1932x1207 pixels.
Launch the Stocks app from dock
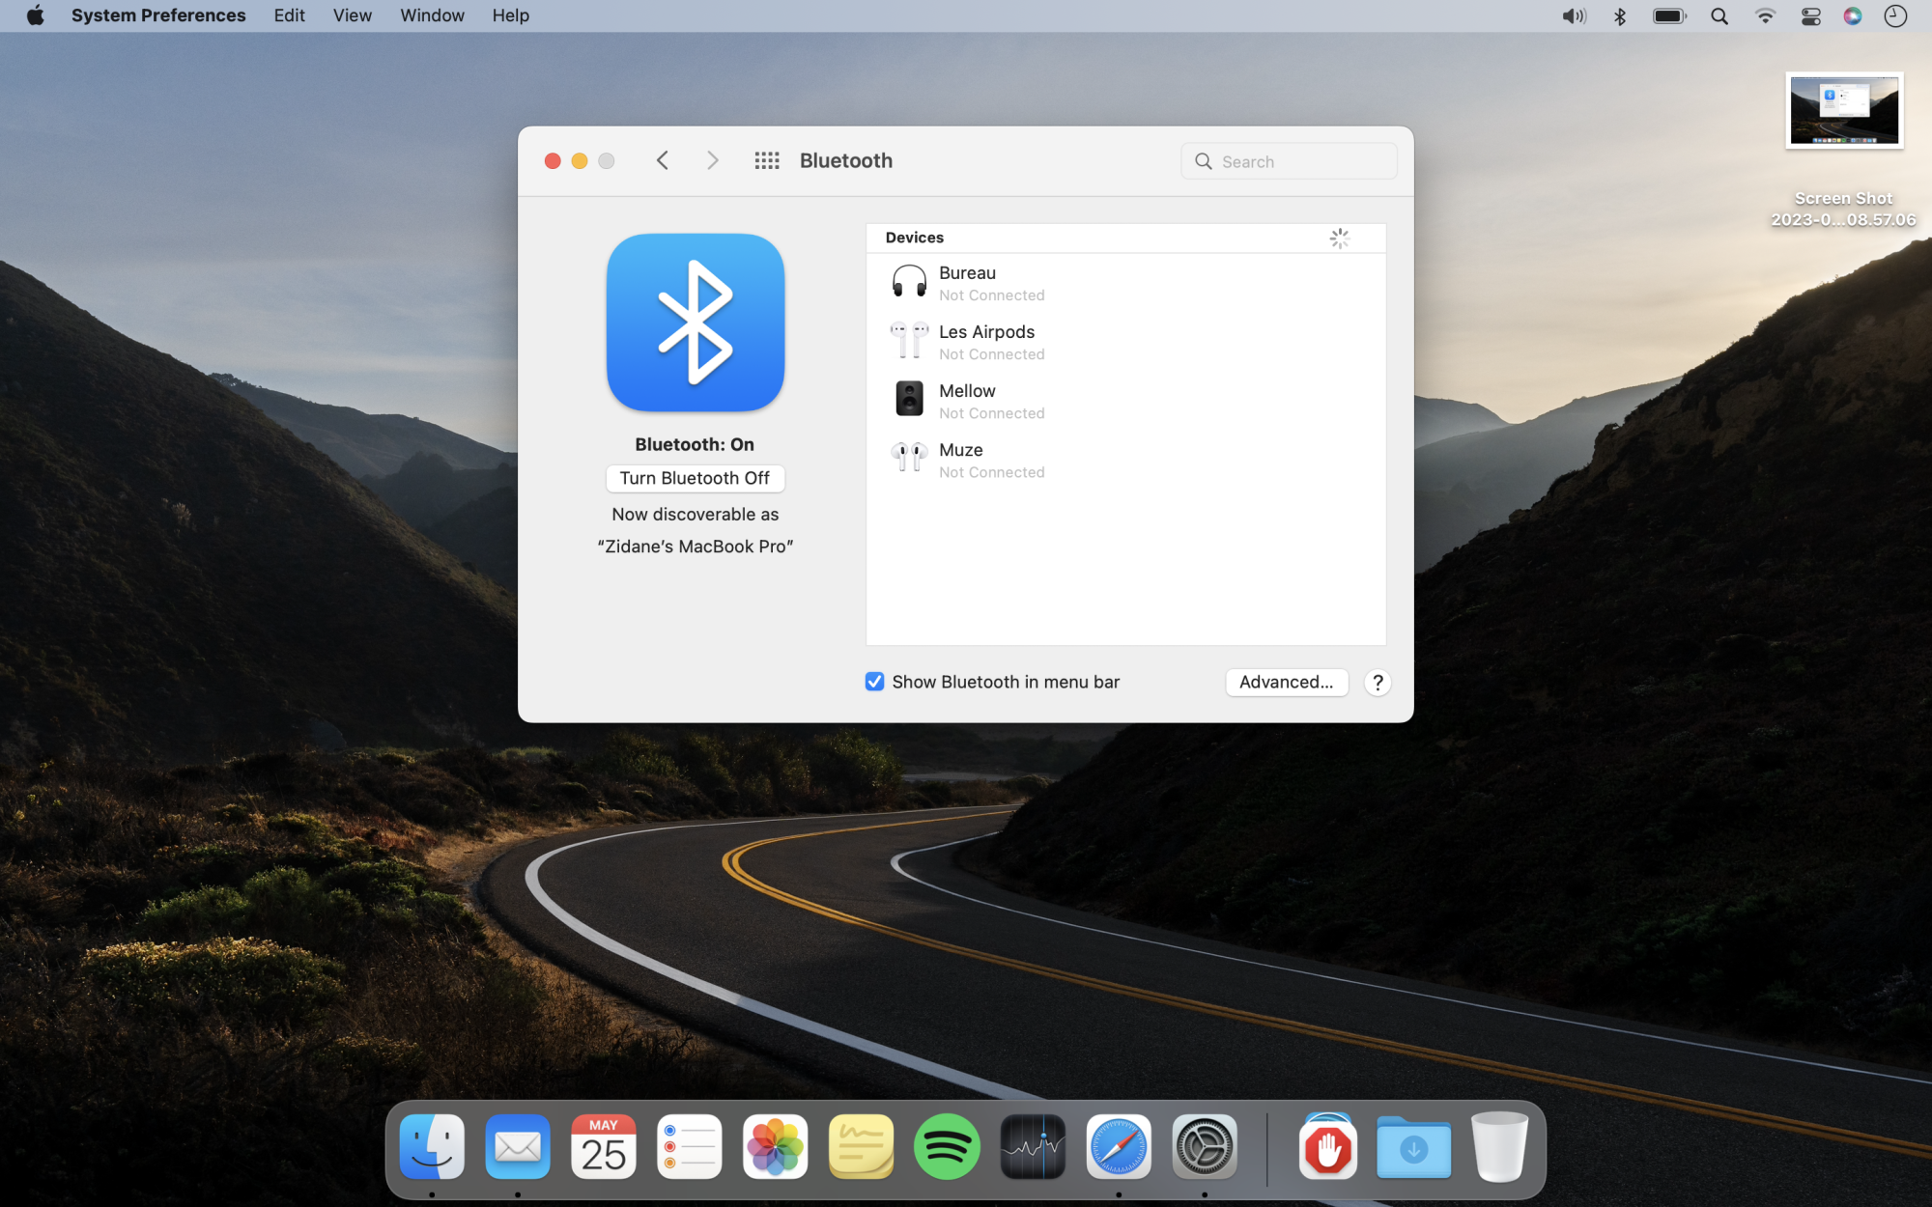point(1033,1147)
